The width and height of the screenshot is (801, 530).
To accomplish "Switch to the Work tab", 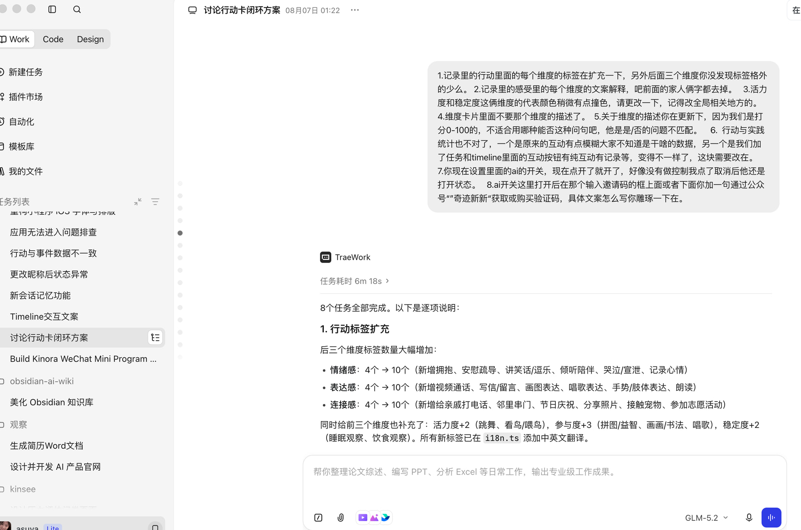I will pyautogui.click(x=17, y=39).
